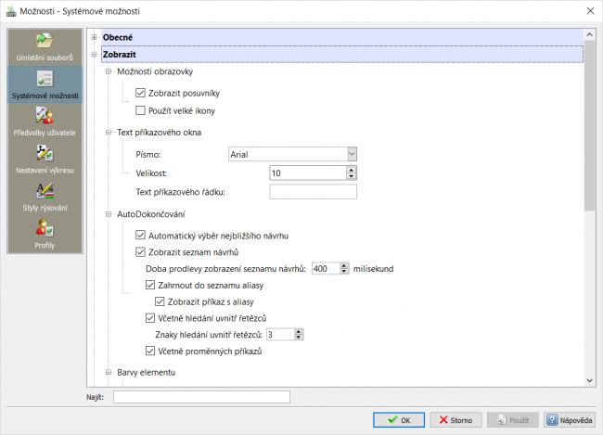
Task: Decrease Znaky hledání uvnitř řetězců value
Action: tap(299, 338)
